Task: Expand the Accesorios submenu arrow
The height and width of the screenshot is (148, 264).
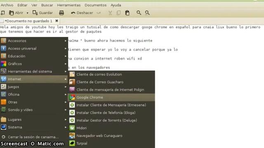Action: [x=66, y=41]
